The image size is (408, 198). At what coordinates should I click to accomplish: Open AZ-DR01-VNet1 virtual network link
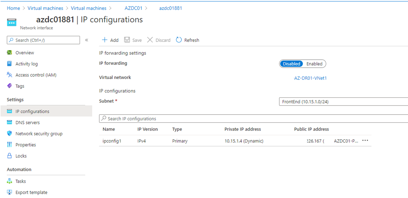(310, 78)
